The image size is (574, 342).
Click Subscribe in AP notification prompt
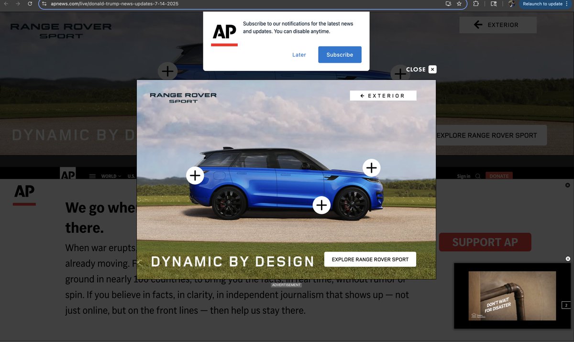[x=340, y=55]
